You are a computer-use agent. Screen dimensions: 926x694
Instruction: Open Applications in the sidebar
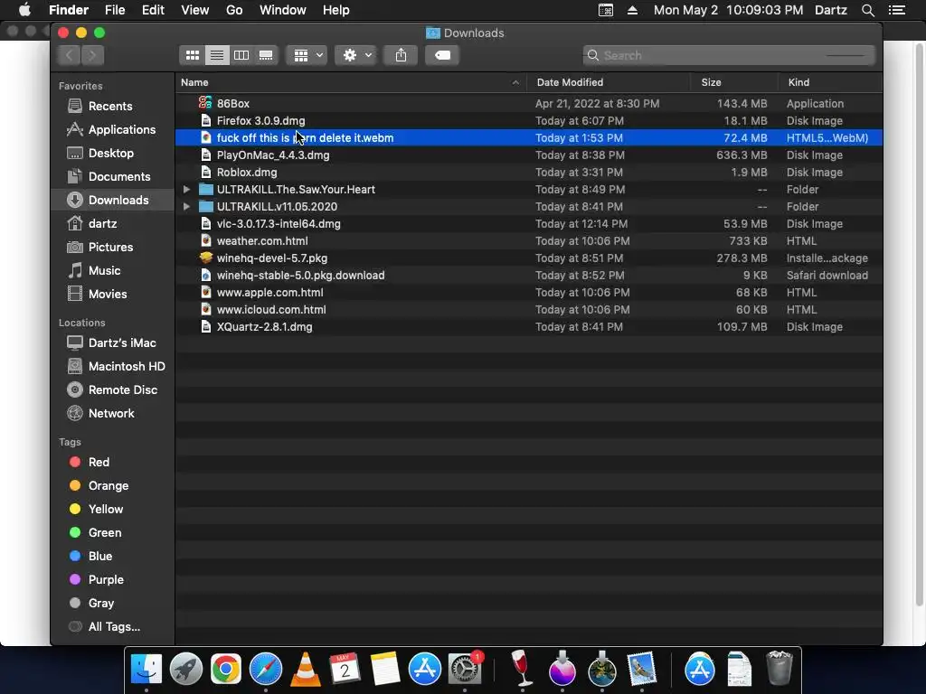pos(112,130)
